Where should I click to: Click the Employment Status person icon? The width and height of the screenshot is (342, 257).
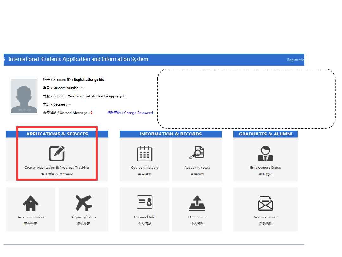(265, 154)
